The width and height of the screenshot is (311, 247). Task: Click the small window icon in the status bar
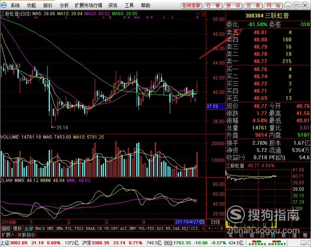tap(303, 243)
